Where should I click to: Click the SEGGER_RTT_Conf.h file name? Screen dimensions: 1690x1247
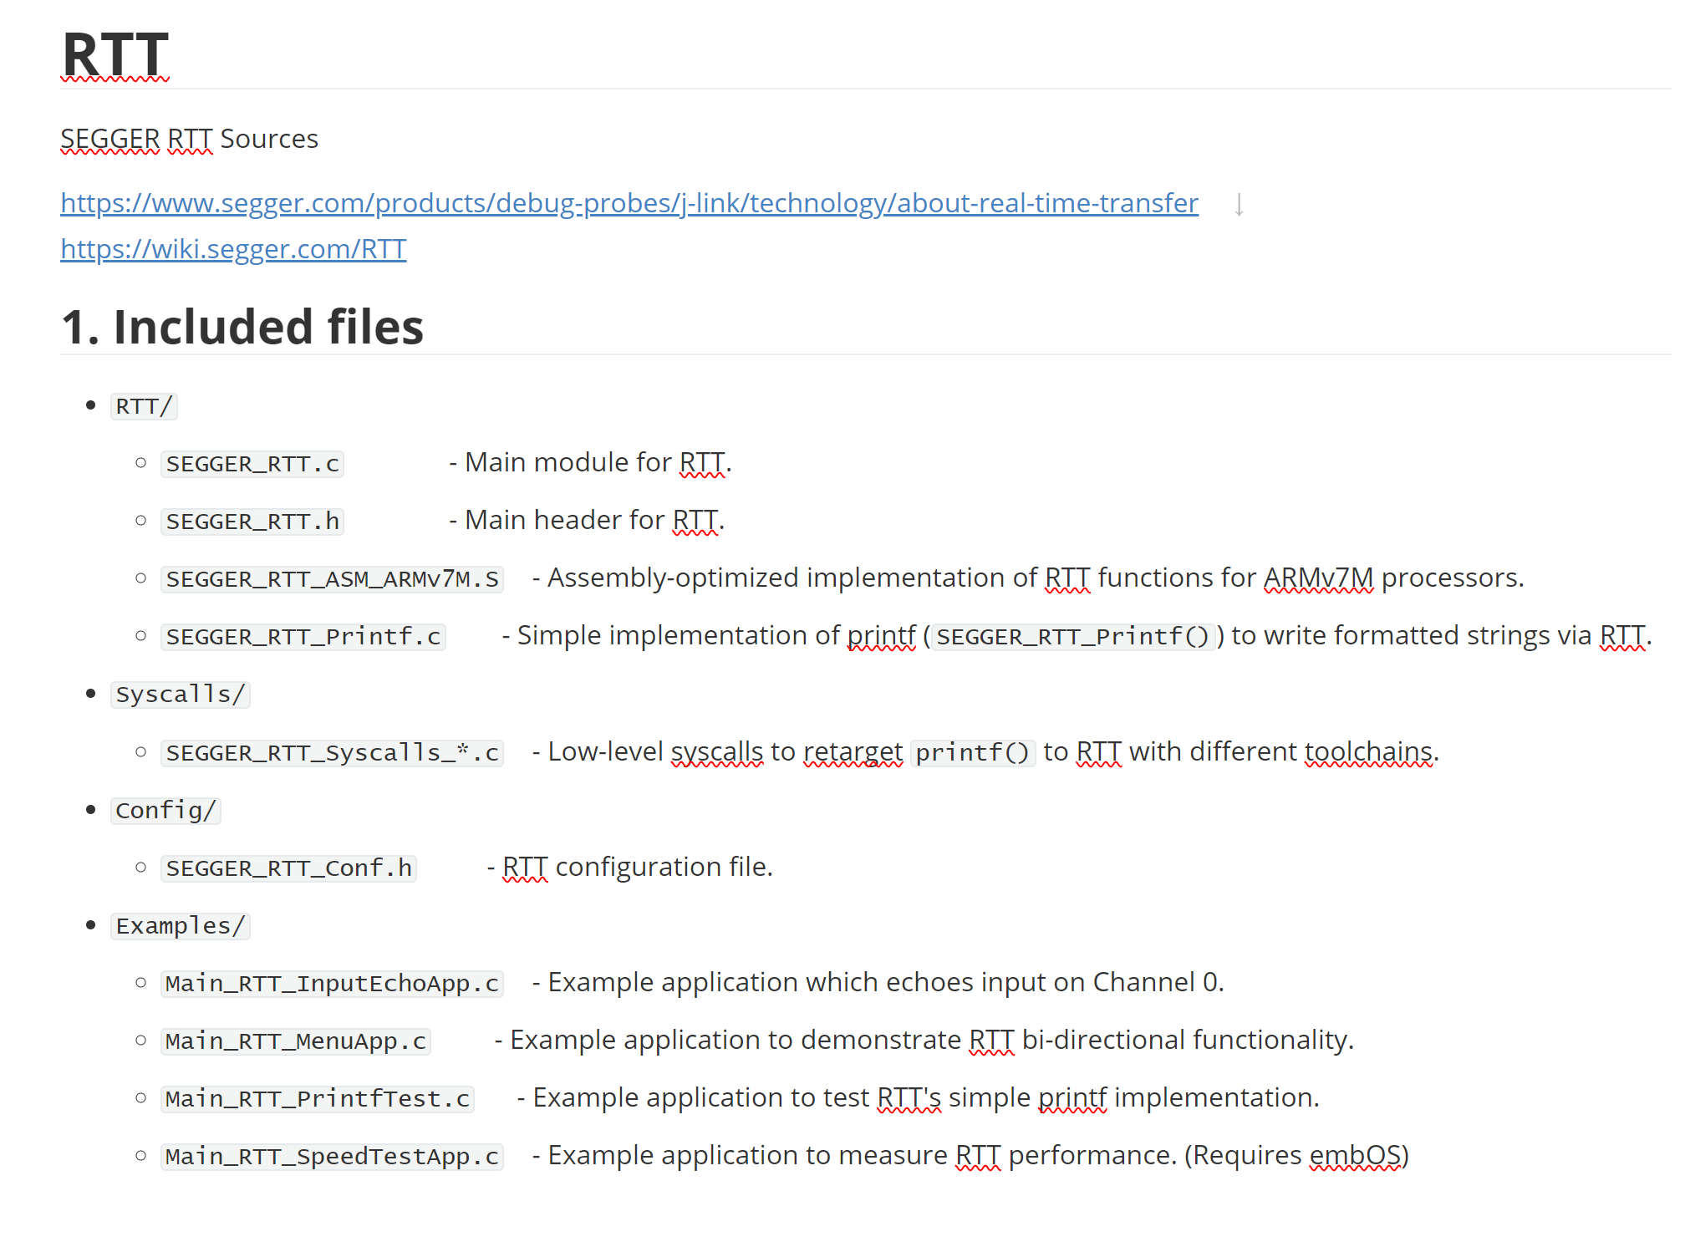tap(289, 868)
